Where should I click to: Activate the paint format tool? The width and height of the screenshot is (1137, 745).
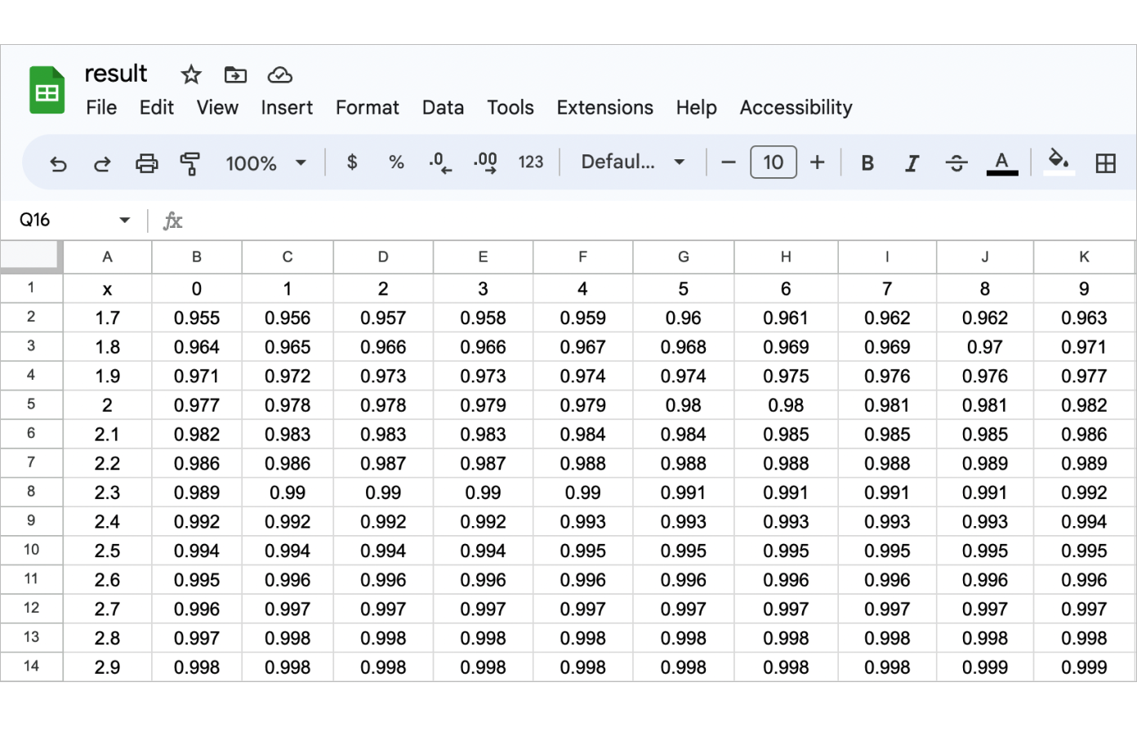pos(190,163)
